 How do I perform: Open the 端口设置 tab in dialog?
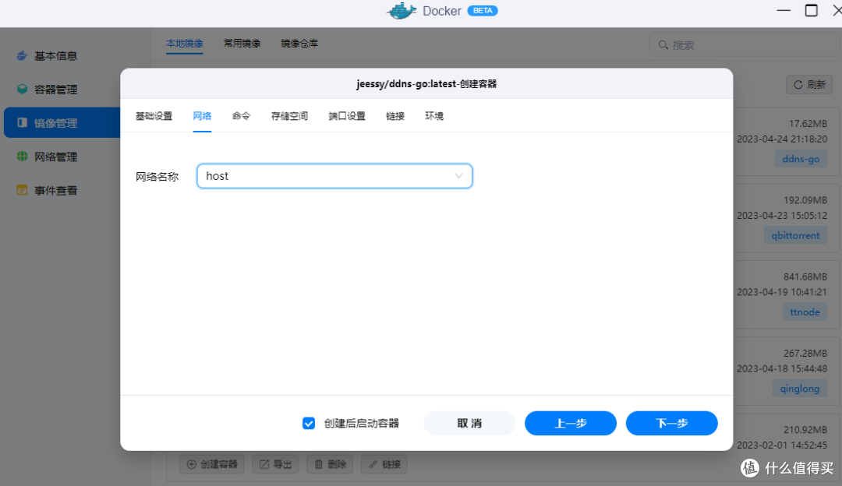pos(346,115)
